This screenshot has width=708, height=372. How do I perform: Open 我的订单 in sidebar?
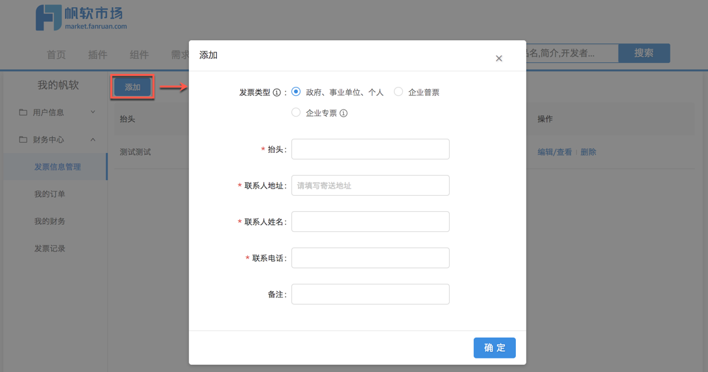click(50, 194)
